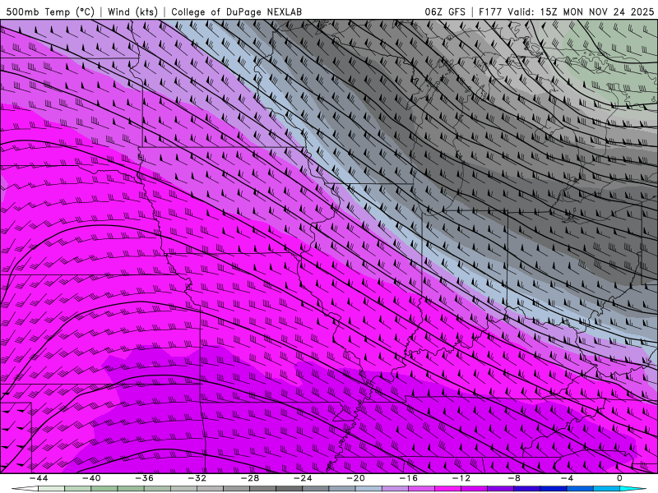The image size is (658, 493).
Task: Click the -28 colorbar tick label
Action: (250, 478)
